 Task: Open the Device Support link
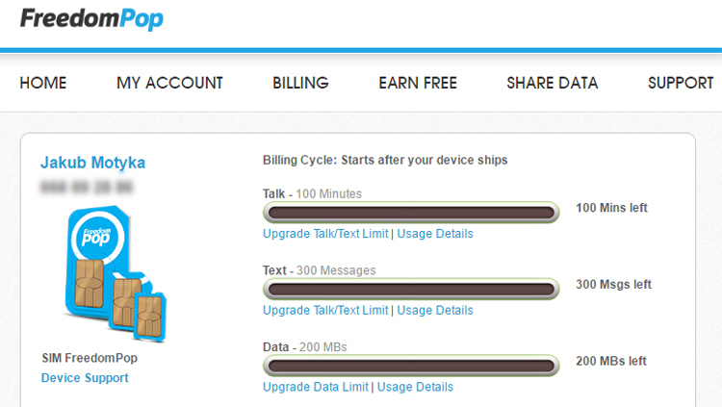pyautogui.click(x=85, y=378)
